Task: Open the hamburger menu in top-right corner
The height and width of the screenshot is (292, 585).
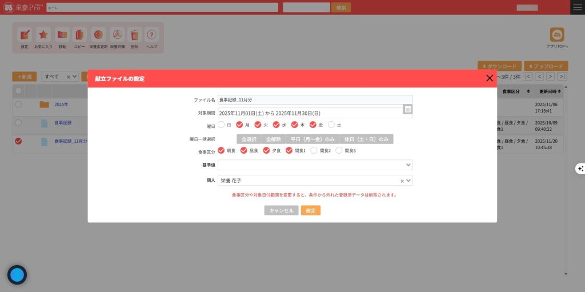Action: pos(578,7)
